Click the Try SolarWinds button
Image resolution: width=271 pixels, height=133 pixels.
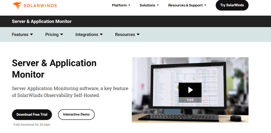[x=232, y=5]
